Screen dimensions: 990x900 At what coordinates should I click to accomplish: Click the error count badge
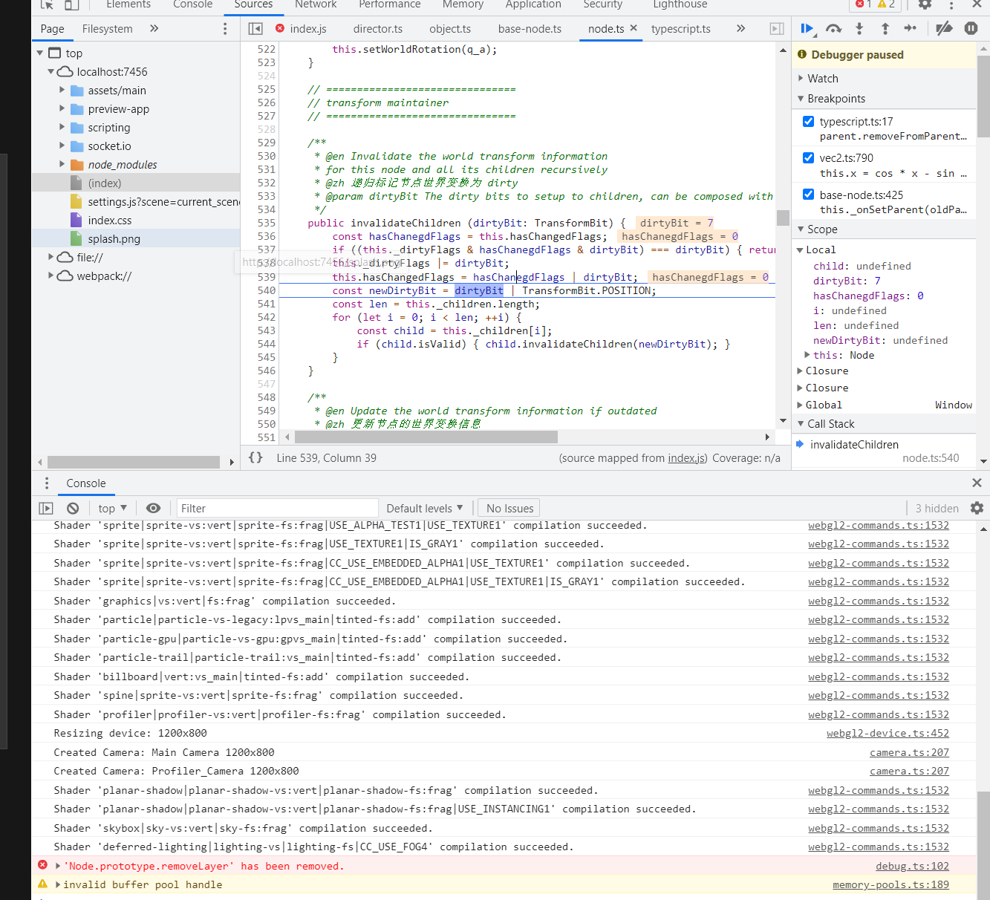[864, 4]
